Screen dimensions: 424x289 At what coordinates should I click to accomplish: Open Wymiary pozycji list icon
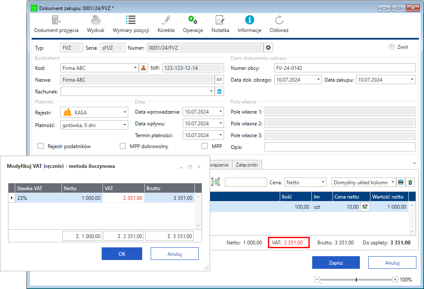pyautogui.click(x=131, y=24)
